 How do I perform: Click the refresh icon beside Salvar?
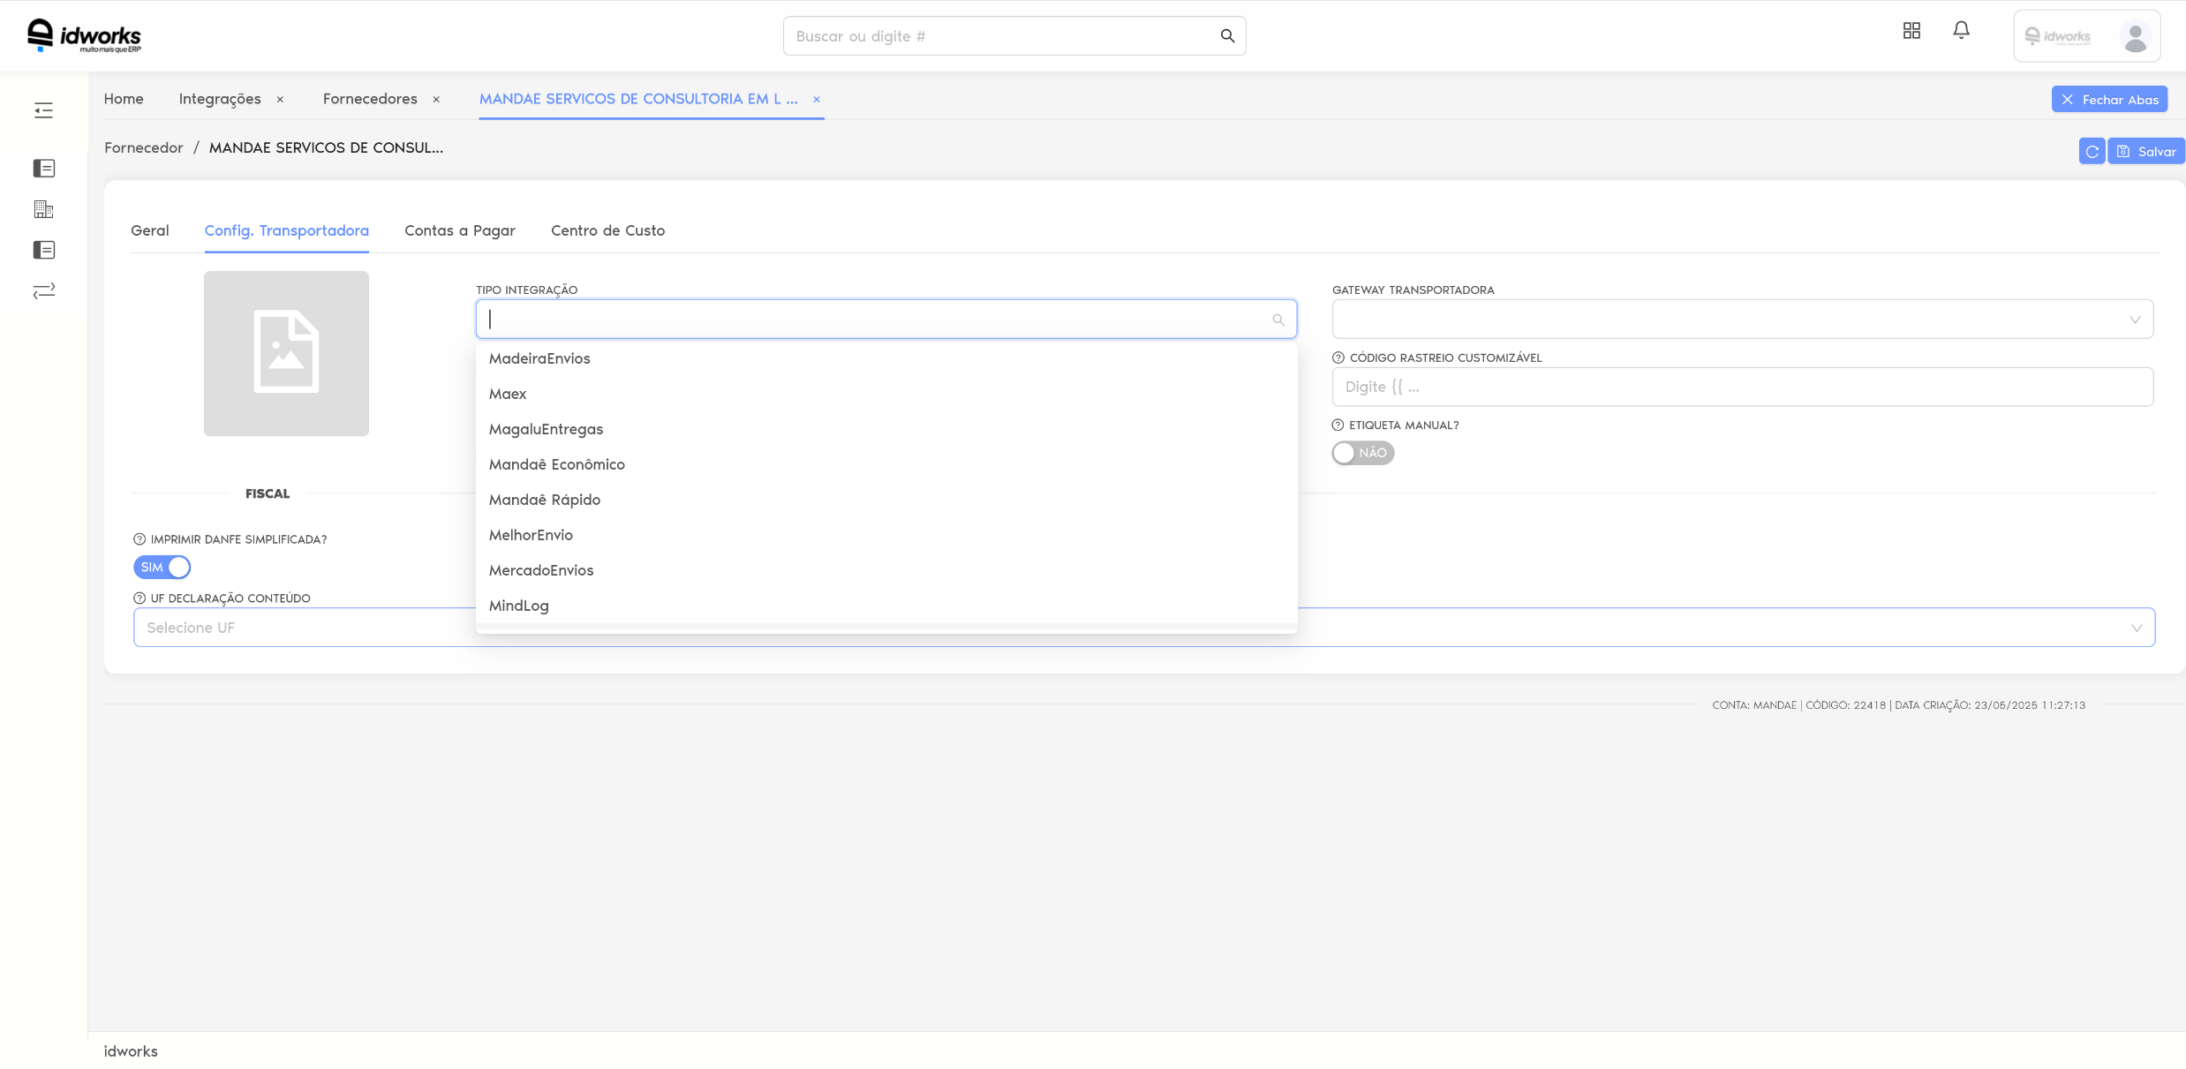pyautogui.click(x=2092, y=152)
